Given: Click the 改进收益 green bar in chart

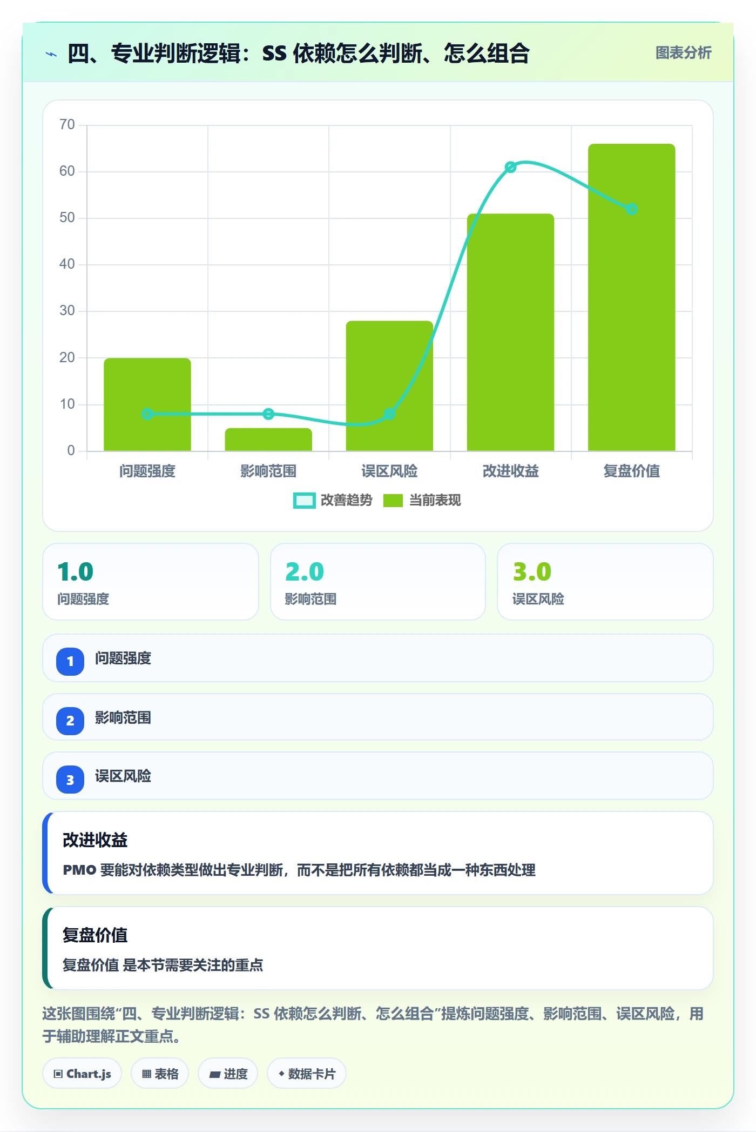Looking at the screenshot, I should [x=510, y=332].
